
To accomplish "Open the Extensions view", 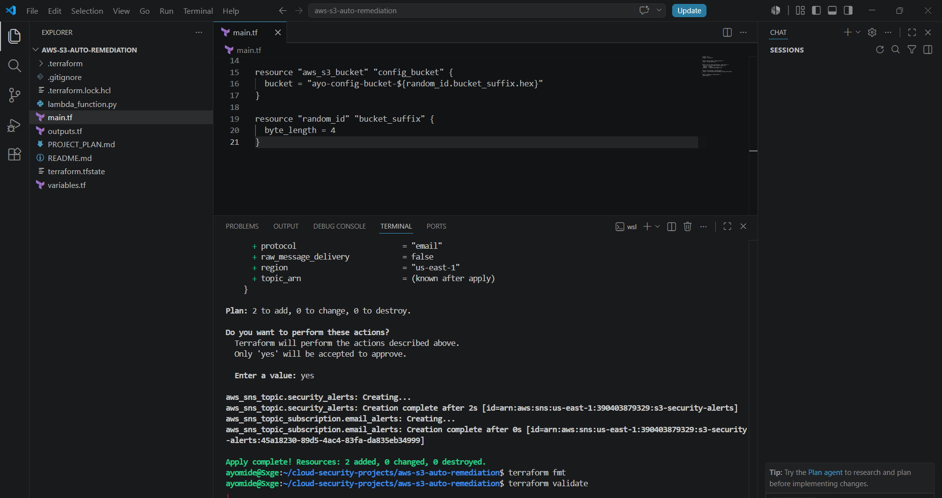I will click(15, 155).
